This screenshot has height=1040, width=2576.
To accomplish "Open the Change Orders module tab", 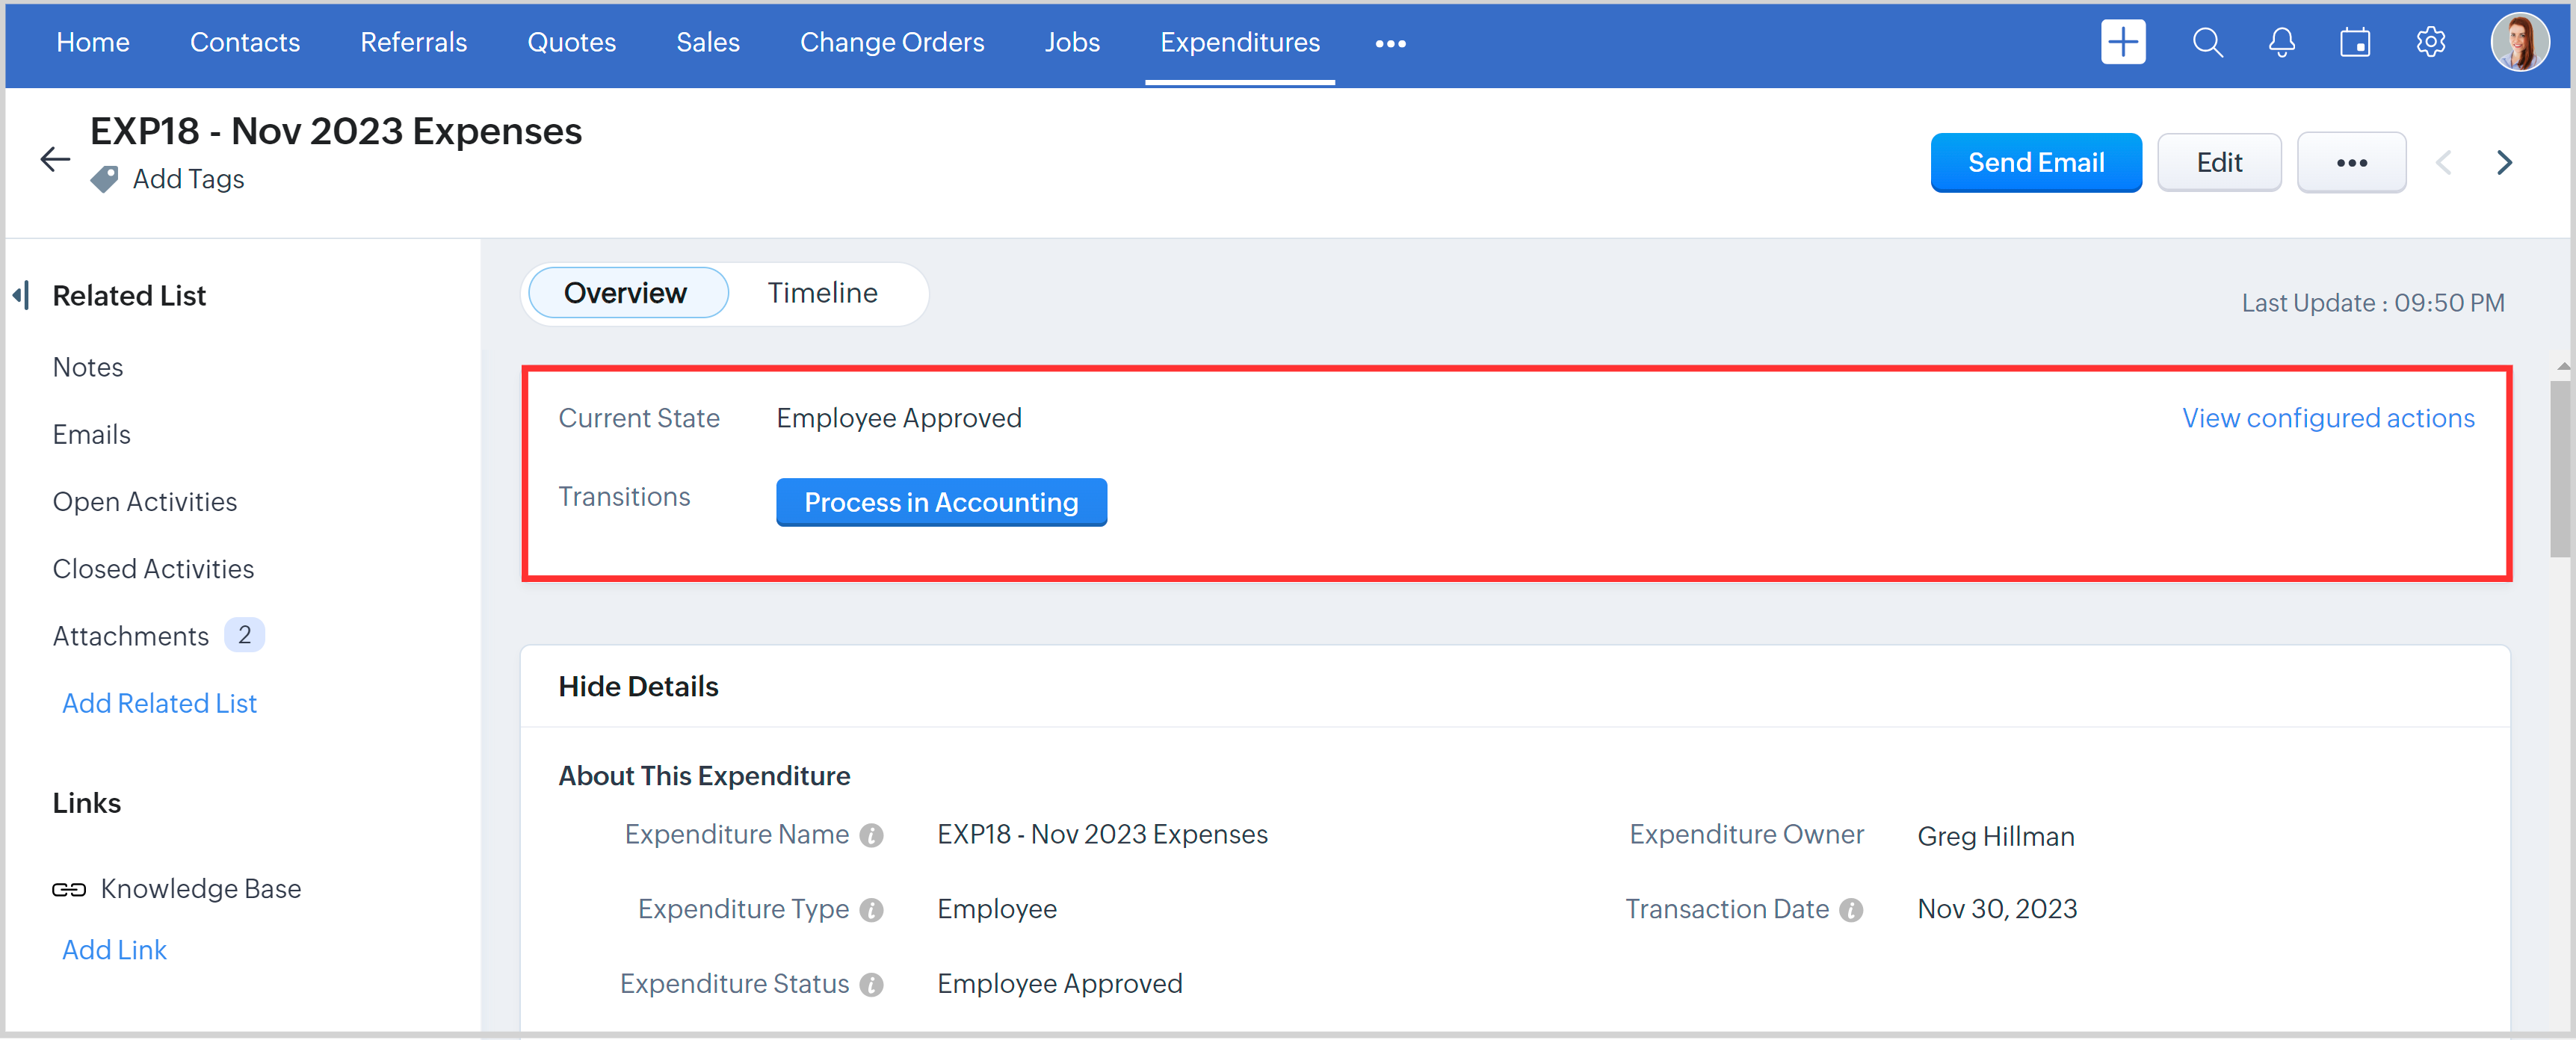I will point(891,42).
